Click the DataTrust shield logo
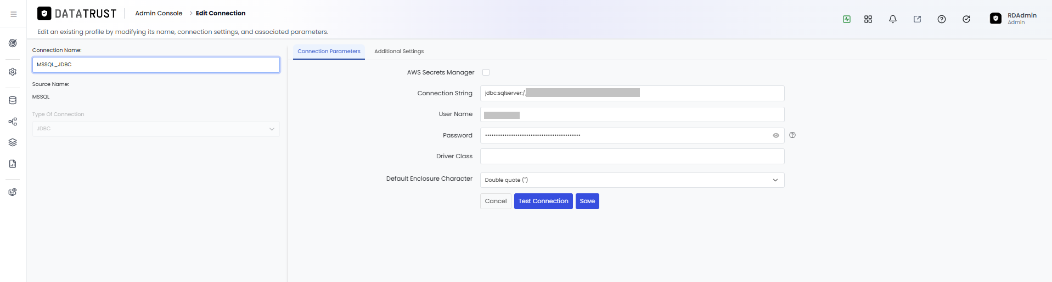This screenshot has width=1052, height=282. tap(44, 13)
